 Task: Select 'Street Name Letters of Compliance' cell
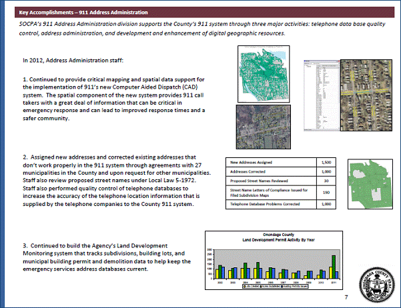click(271, 193)
